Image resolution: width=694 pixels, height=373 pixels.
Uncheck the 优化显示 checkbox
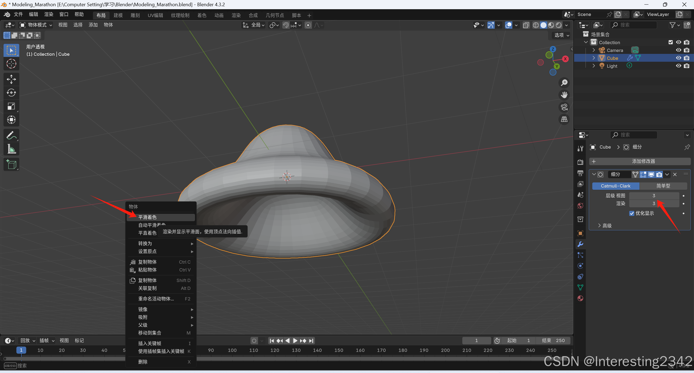(x=632, y=213)
